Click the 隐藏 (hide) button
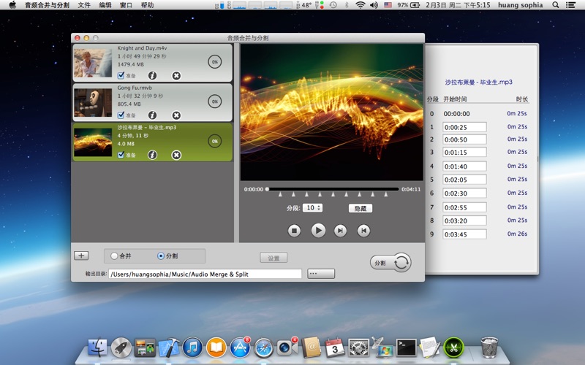 [360, 208]
